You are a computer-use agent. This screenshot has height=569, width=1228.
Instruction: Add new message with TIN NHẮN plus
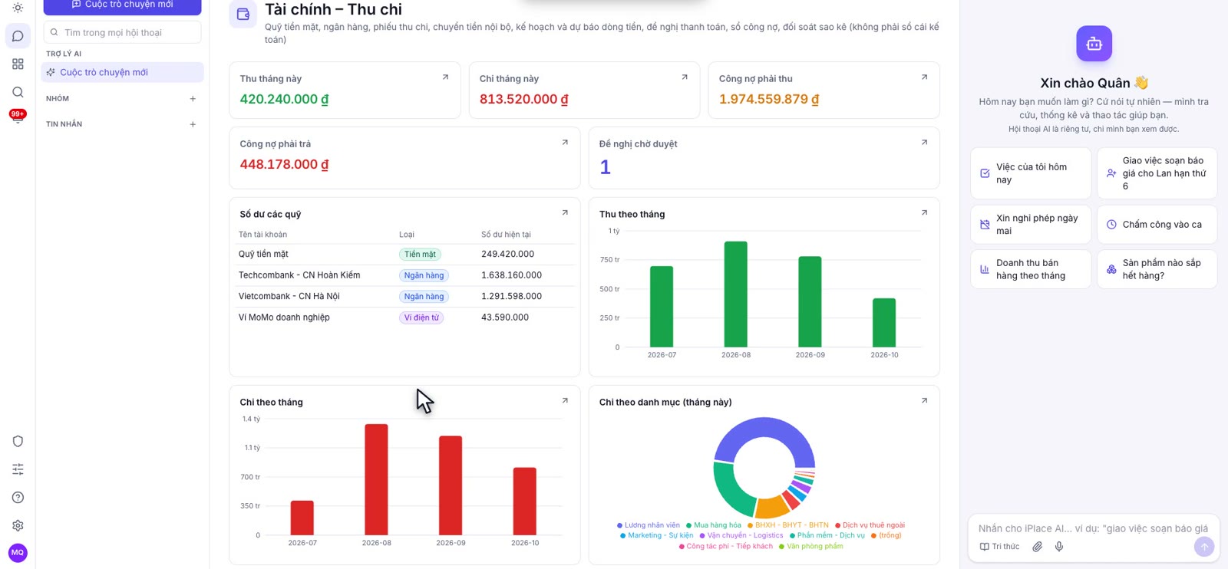[x=193, y=124]
